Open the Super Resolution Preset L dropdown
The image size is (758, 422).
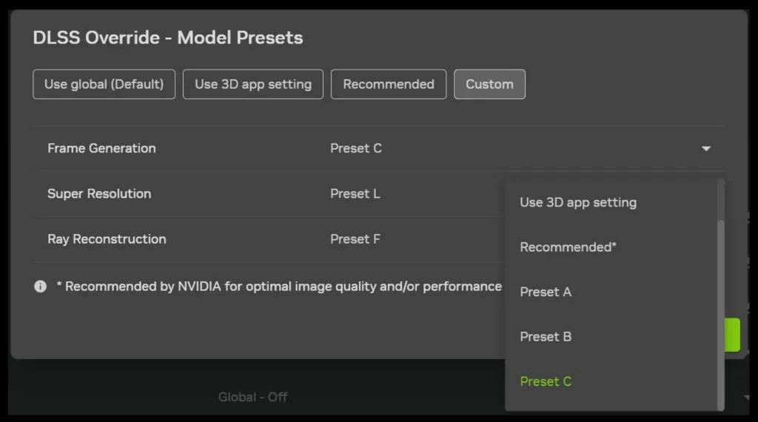point(355,194)
